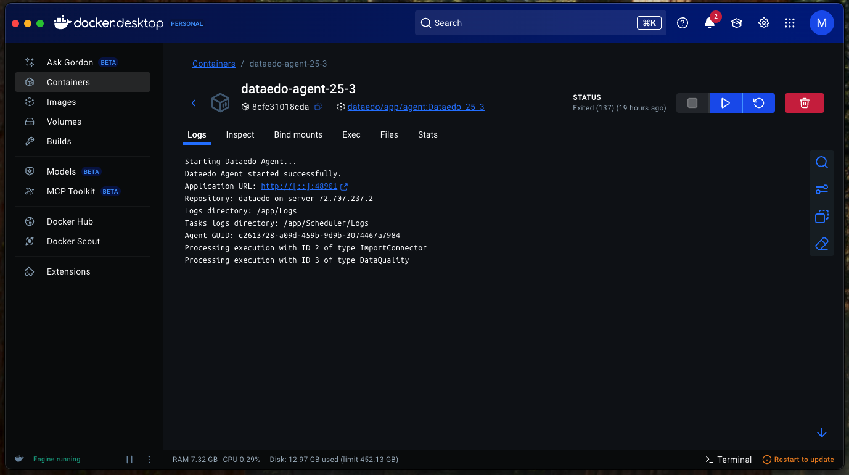849x475 pixels.
Task: Open the help question mark icon
Action: click(x=683, y=23)
